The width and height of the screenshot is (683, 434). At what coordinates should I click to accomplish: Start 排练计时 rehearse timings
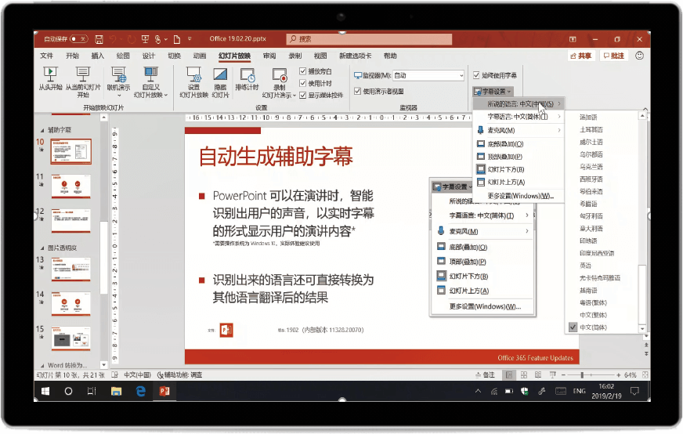point(247,79)
